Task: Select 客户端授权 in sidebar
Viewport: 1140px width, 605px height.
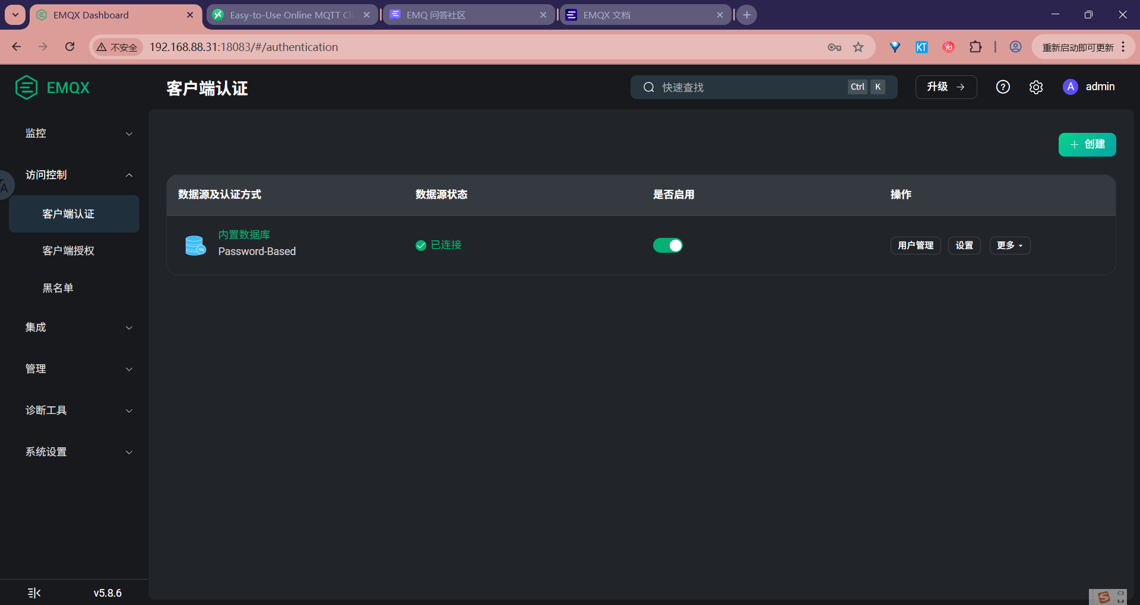Action: click(x=74, y=251)
